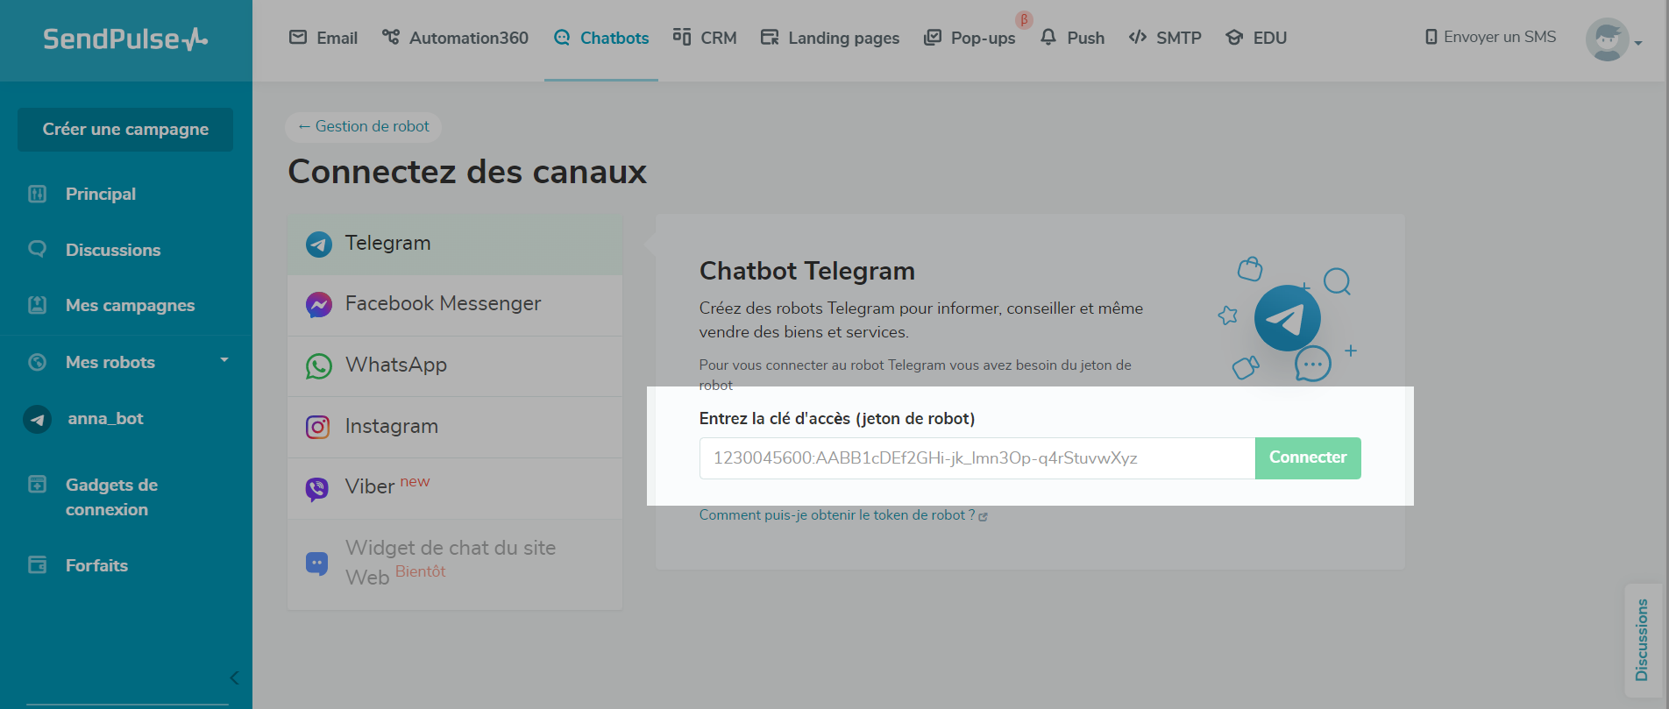This screenshot has width=1669, height=709.
Task: Select the anna_bot robot
Action: click(x=105, y=419)
